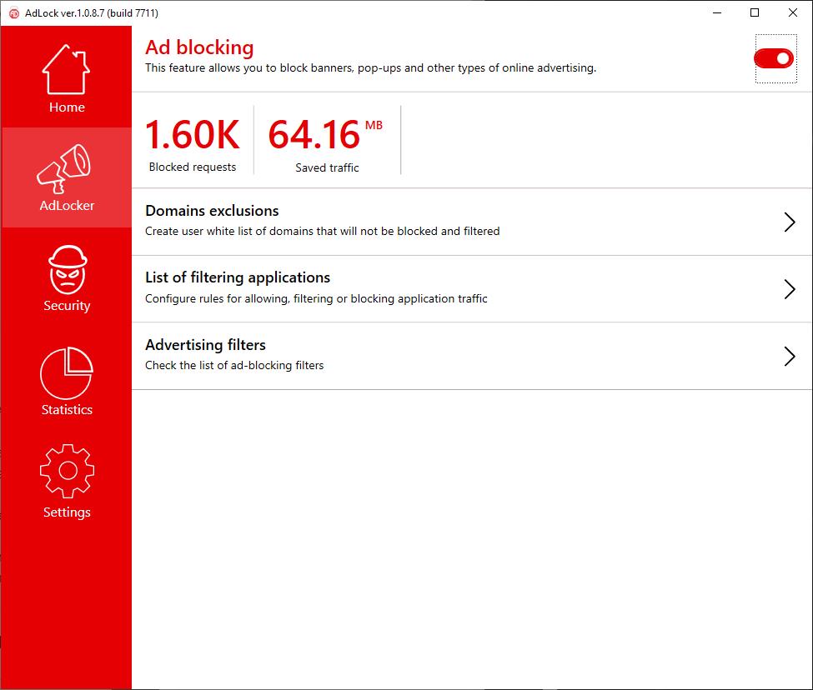Maximize the AdLock window
The width and height of the screenshot is (813, 690).
pyautogui.click(x=755, y=12)
